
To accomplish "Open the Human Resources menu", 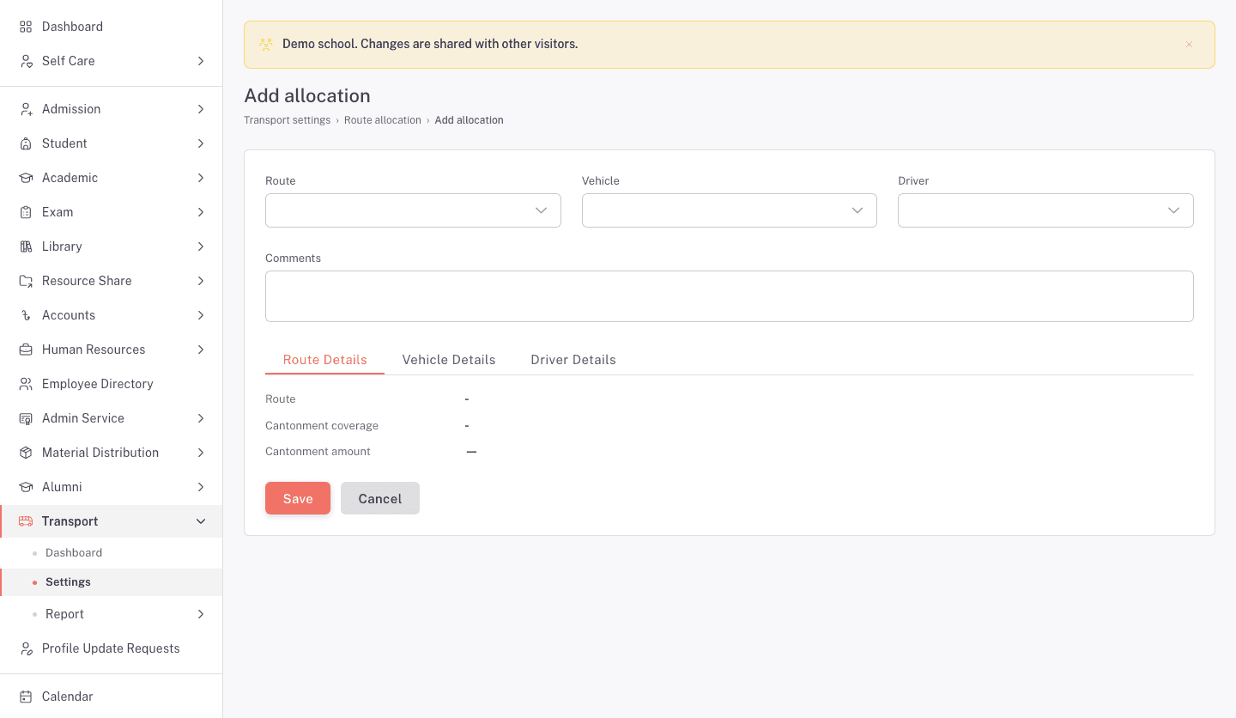I will [111, 350].
